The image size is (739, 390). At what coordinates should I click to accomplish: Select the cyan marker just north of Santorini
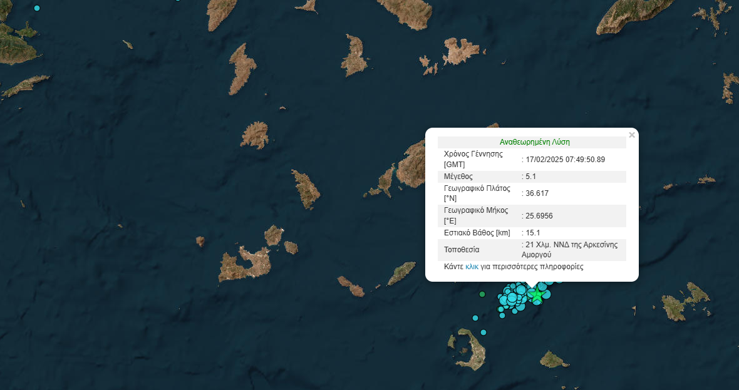(x=483, y=332)
